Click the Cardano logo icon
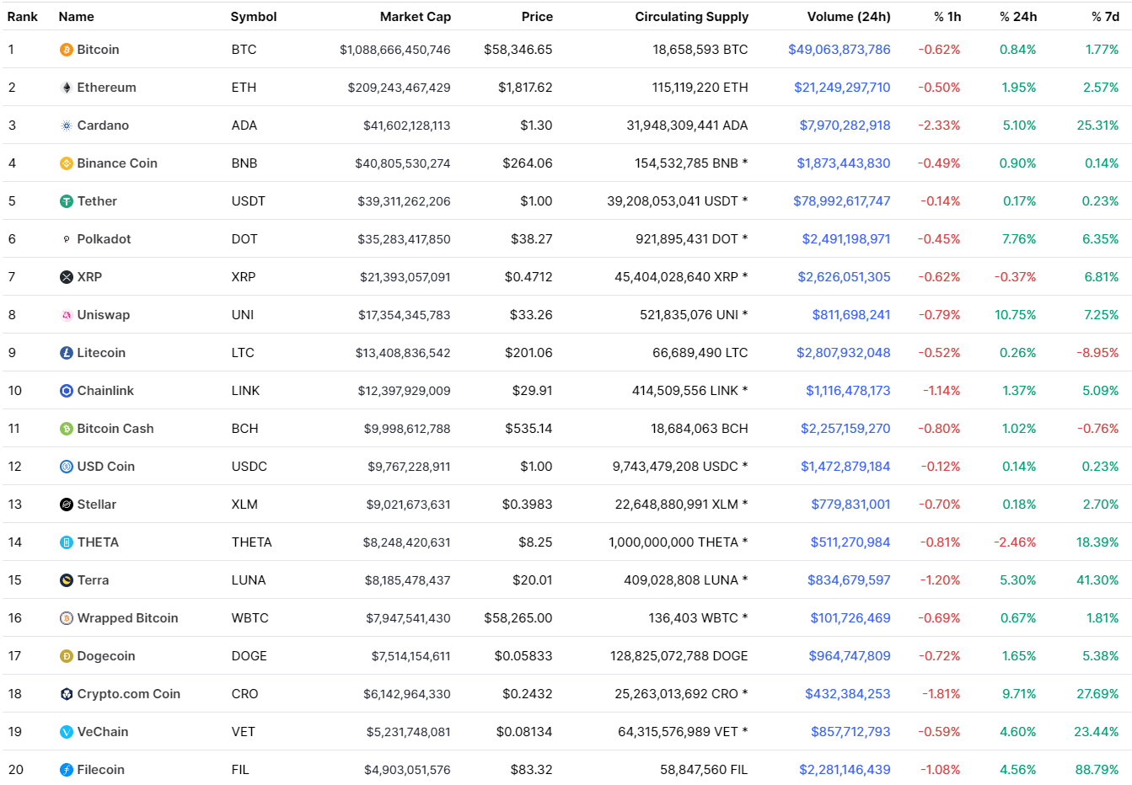The height and width of the screenshot is (785, 1132). coord(67,125)
